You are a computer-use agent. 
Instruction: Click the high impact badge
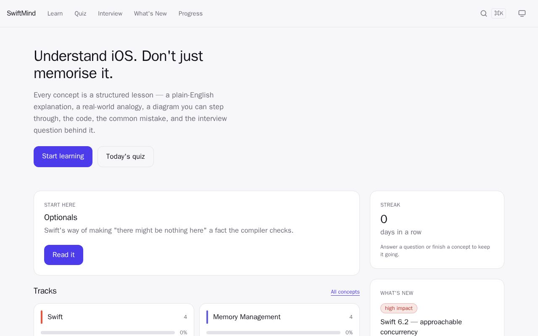[399, 308]
